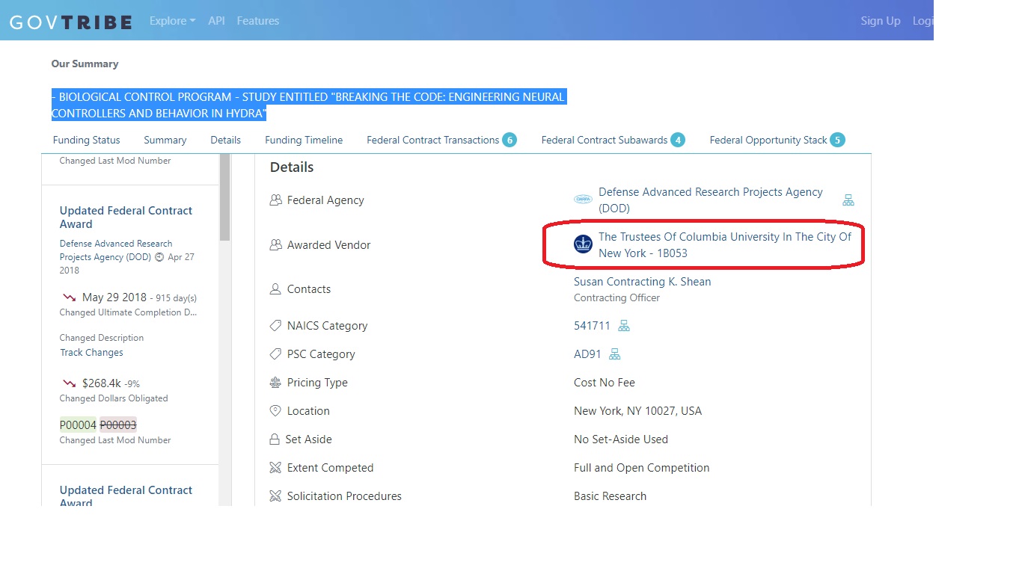
Task: Open the Federal Opportunity Stack tab
Action: (777, 140)
